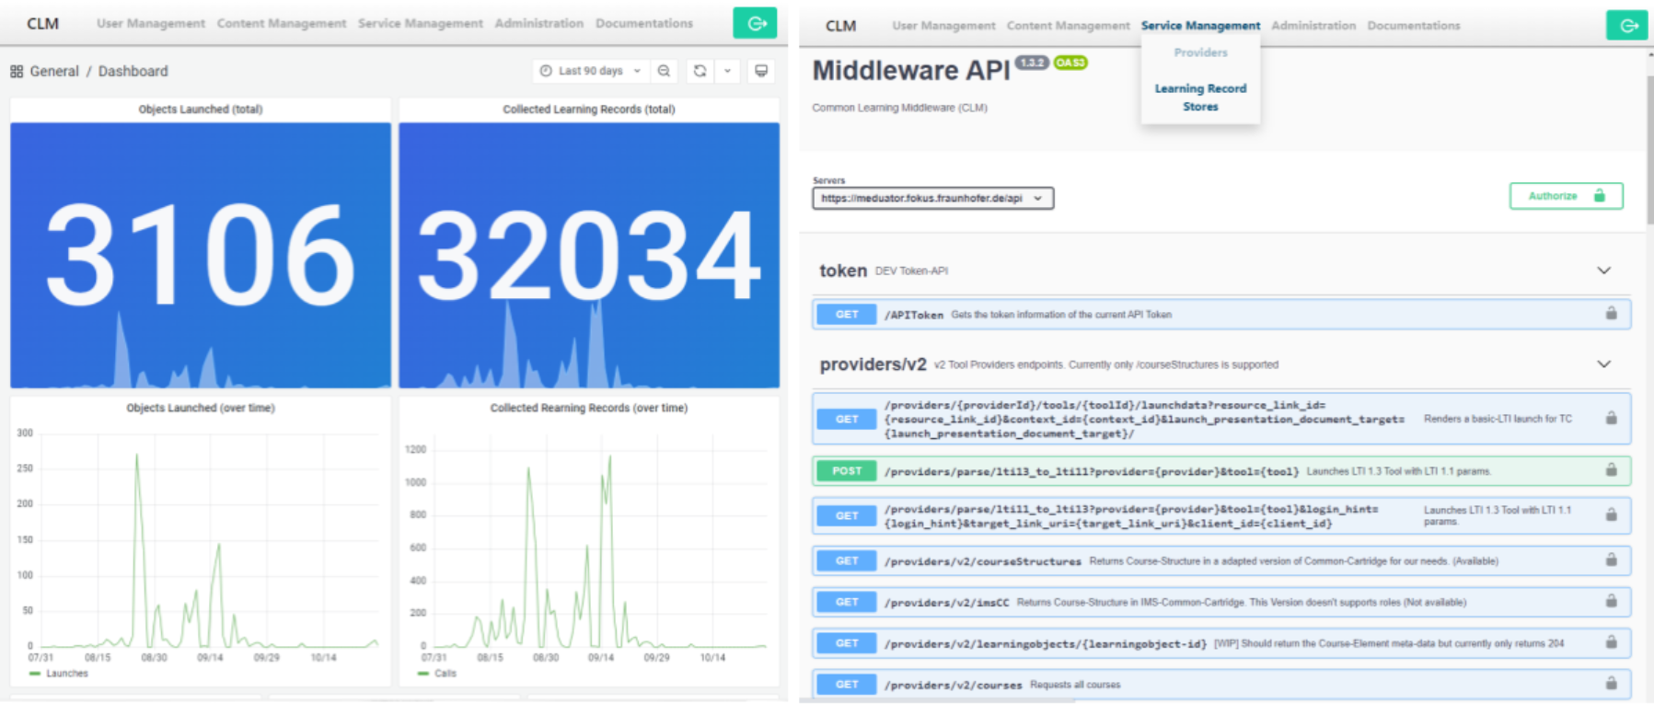Click the dashboards grid icon beside General
This screenshot has width=1654, height=704.
(x=17, y=71)
